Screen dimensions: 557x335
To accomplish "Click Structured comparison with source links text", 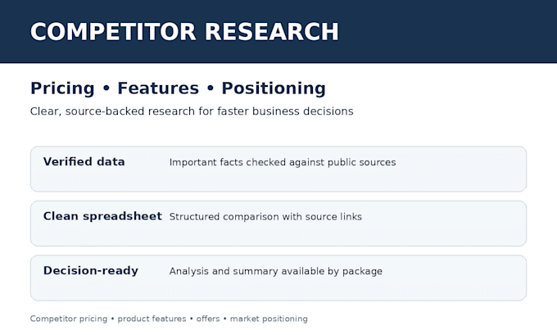I will tap(265, 217).
